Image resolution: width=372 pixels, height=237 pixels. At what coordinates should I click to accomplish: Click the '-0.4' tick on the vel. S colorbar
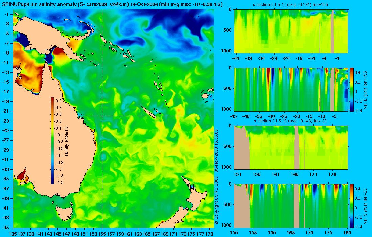click(x=357, y=227)
